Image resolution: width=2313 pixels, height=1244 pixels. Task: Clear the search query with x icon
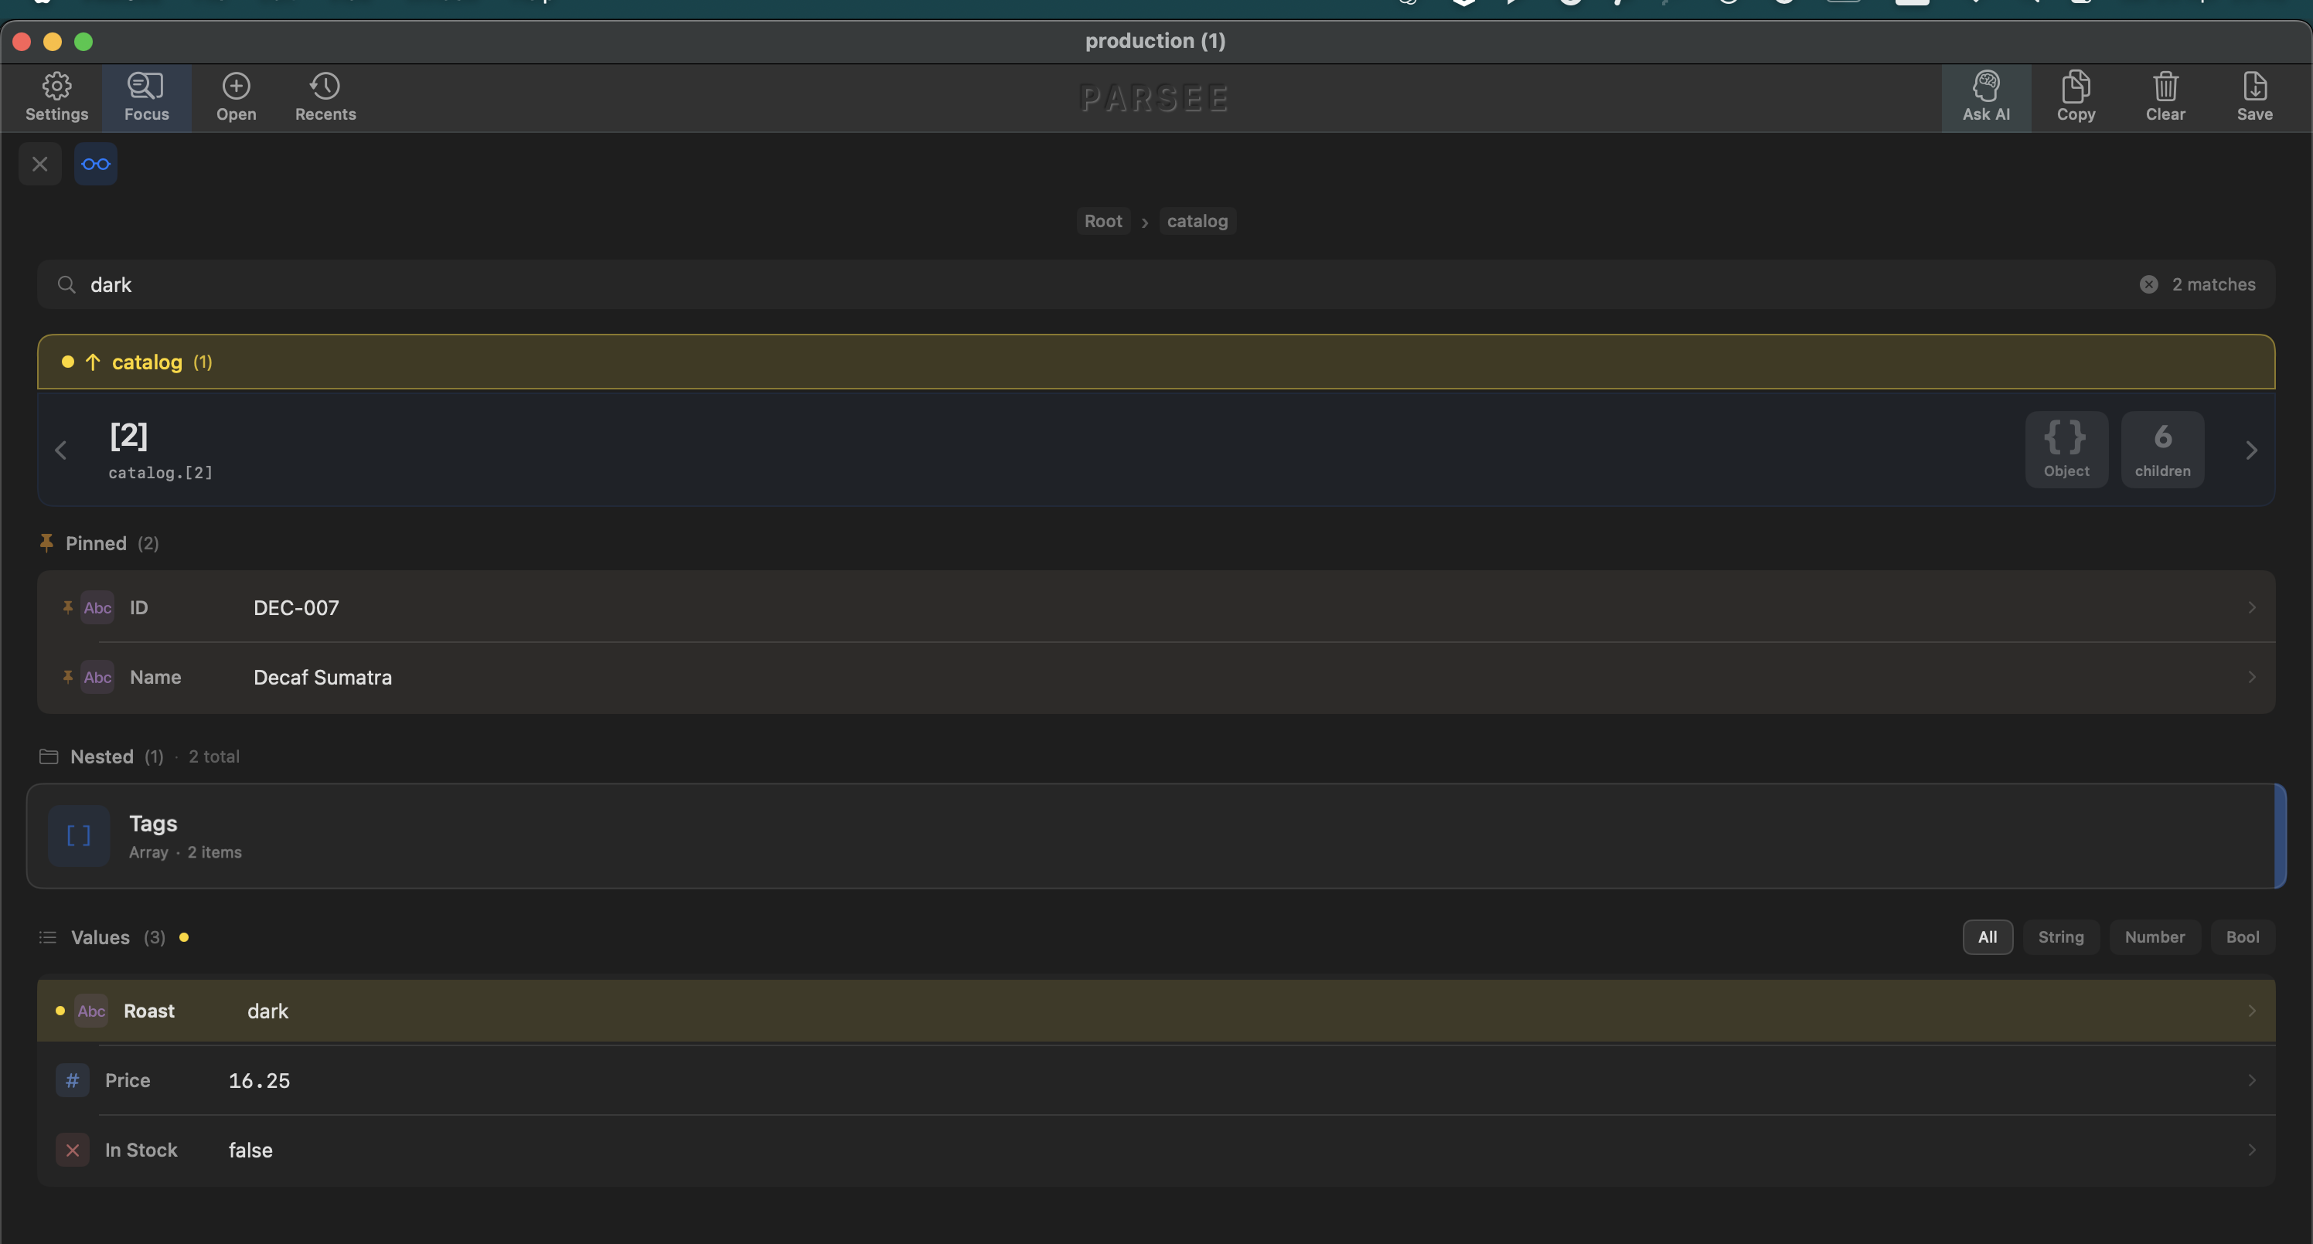[x=2148, y=284]
